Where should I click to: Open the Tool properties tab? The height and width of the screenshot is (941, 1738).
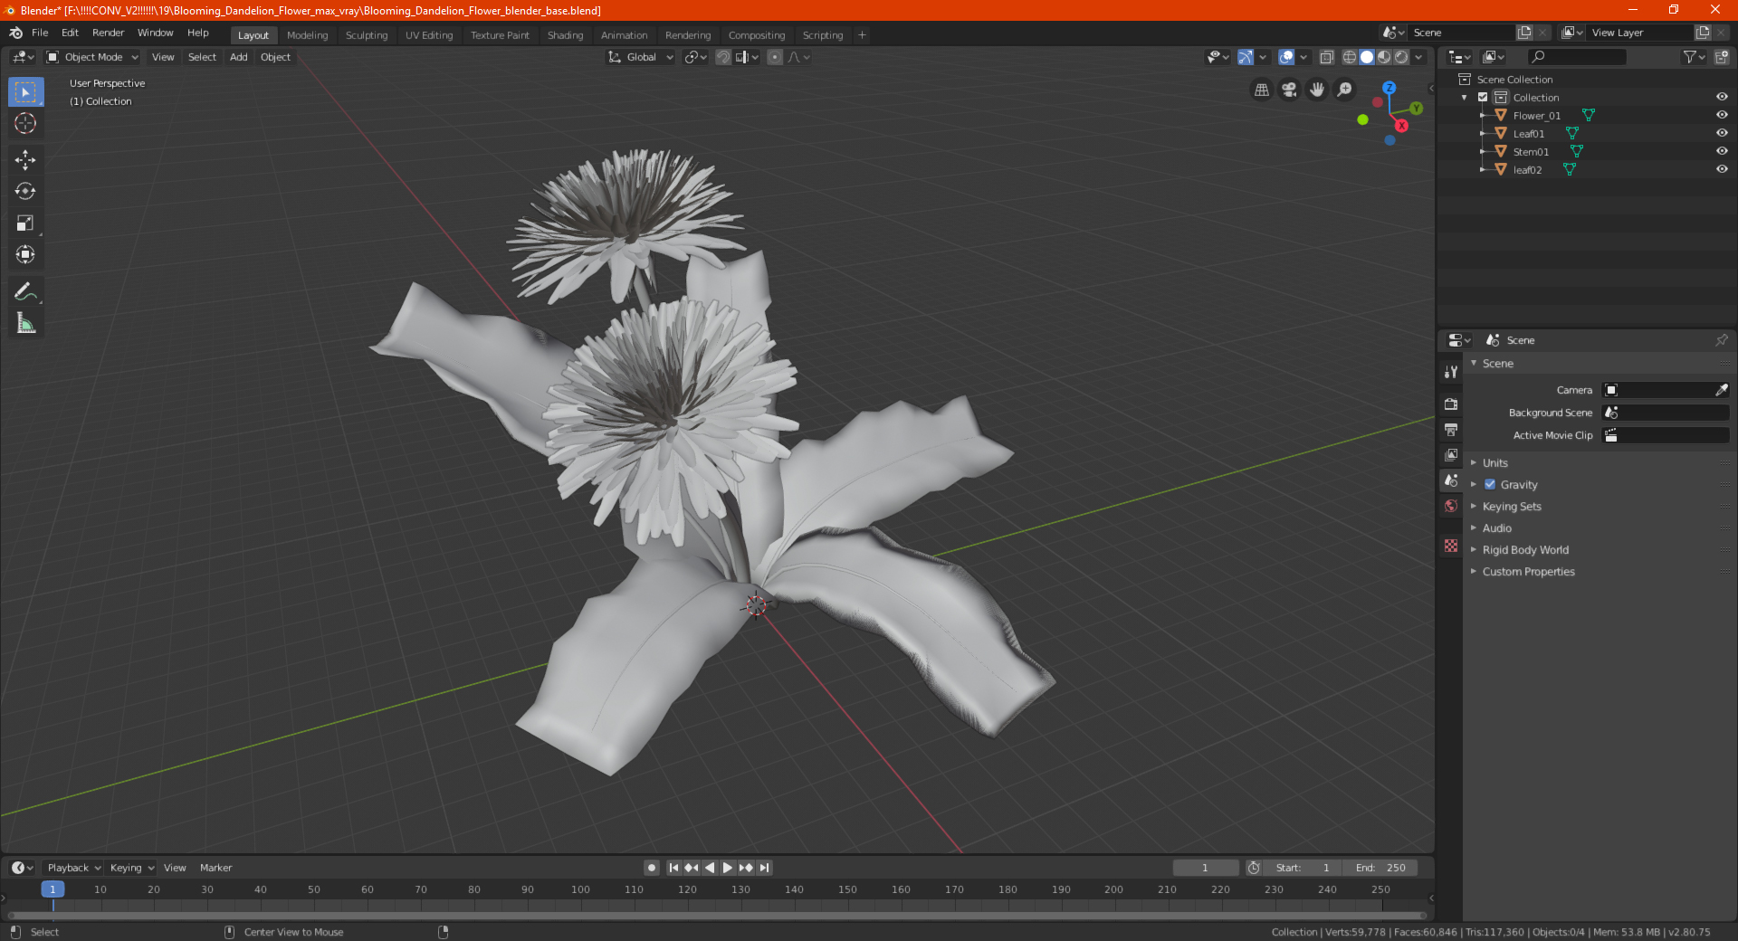coord(1451,372)
